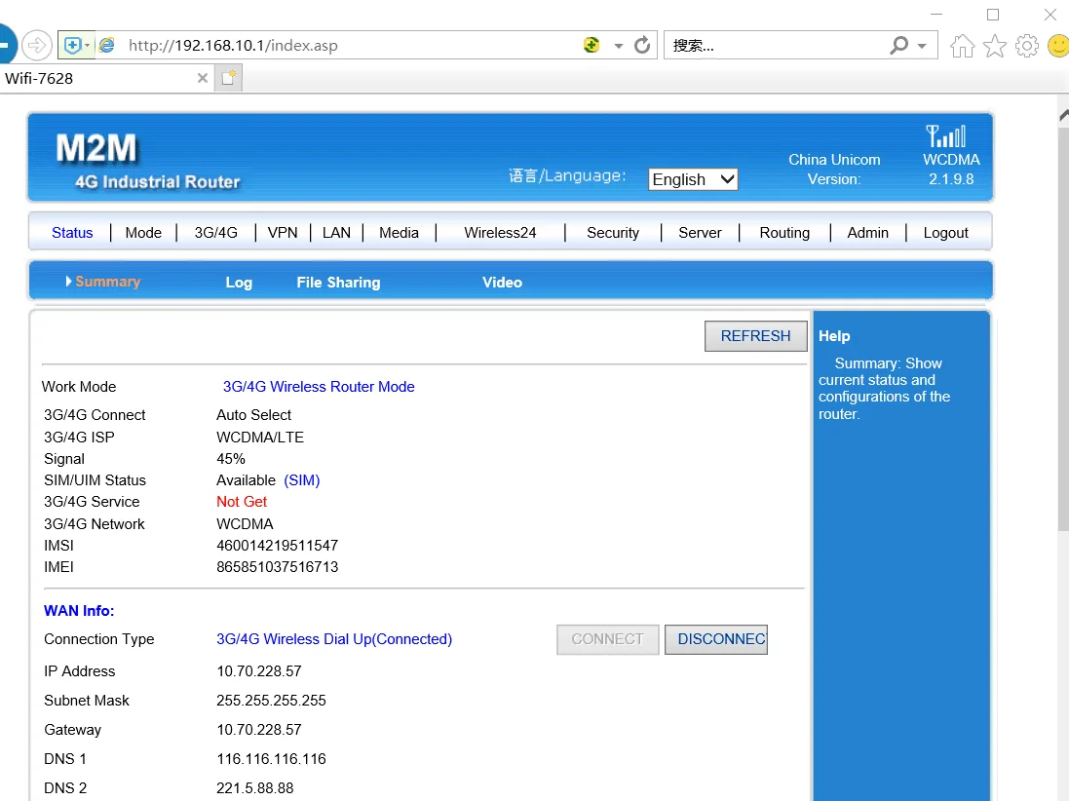Image resolution: width=1069 pixels, height=801 pixels.
Task: Open the search provider dropdown arrow
Action: pyautogui.click(x=922, y=46)
